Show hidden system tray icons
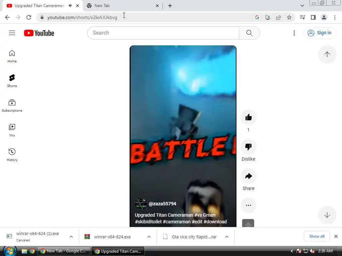Viewport: 342px width, 256px height. click(x=292, y=251)
